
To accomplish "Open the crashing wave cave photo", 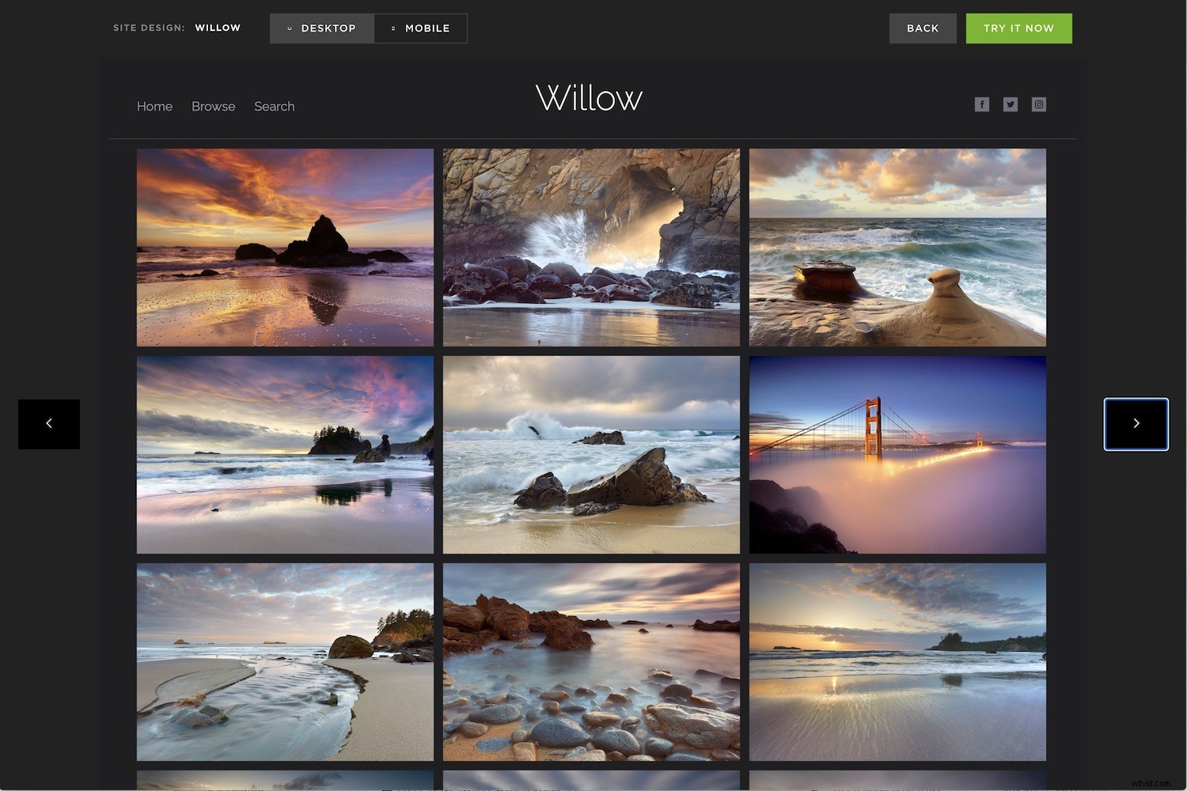I will tap(590, 247).
